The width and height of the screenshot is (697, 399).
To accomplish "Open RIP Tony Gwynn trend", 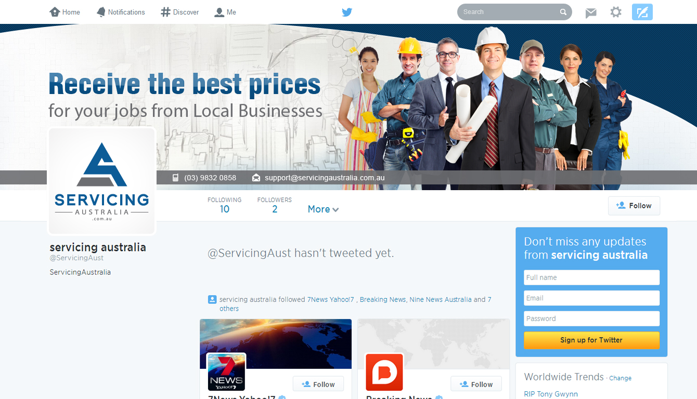I will tap(551, 394).
